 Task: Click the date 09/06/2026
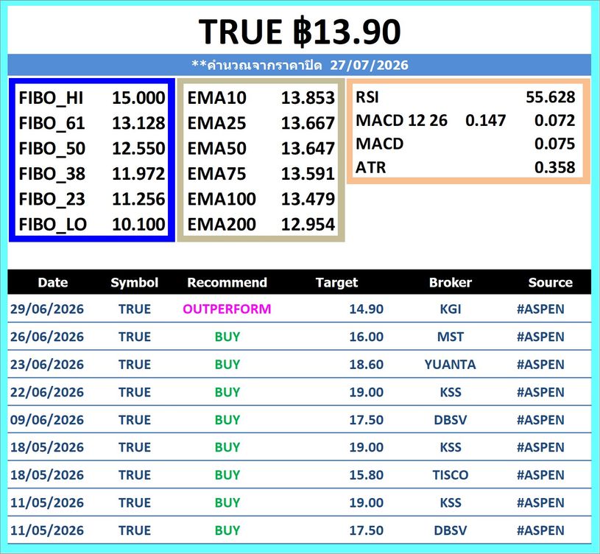(x=46, y=420)
